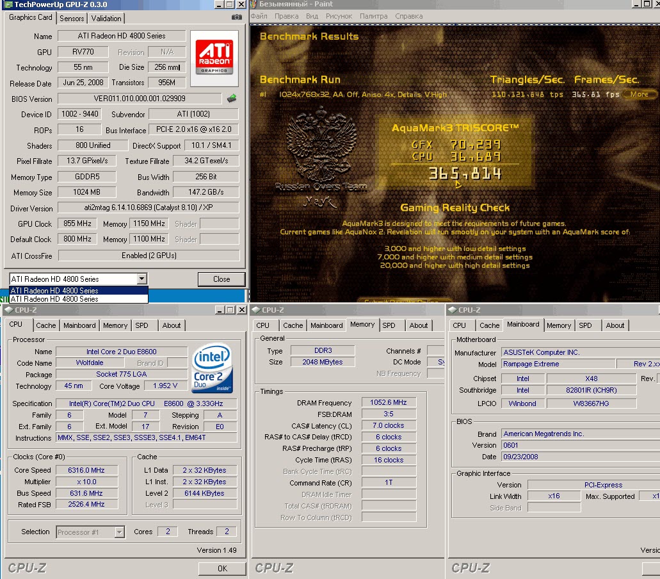Viewport: 660px width, 579px height.
Task: Switch to the Sensors tab in GPU-Z
Action: [72, 19]
